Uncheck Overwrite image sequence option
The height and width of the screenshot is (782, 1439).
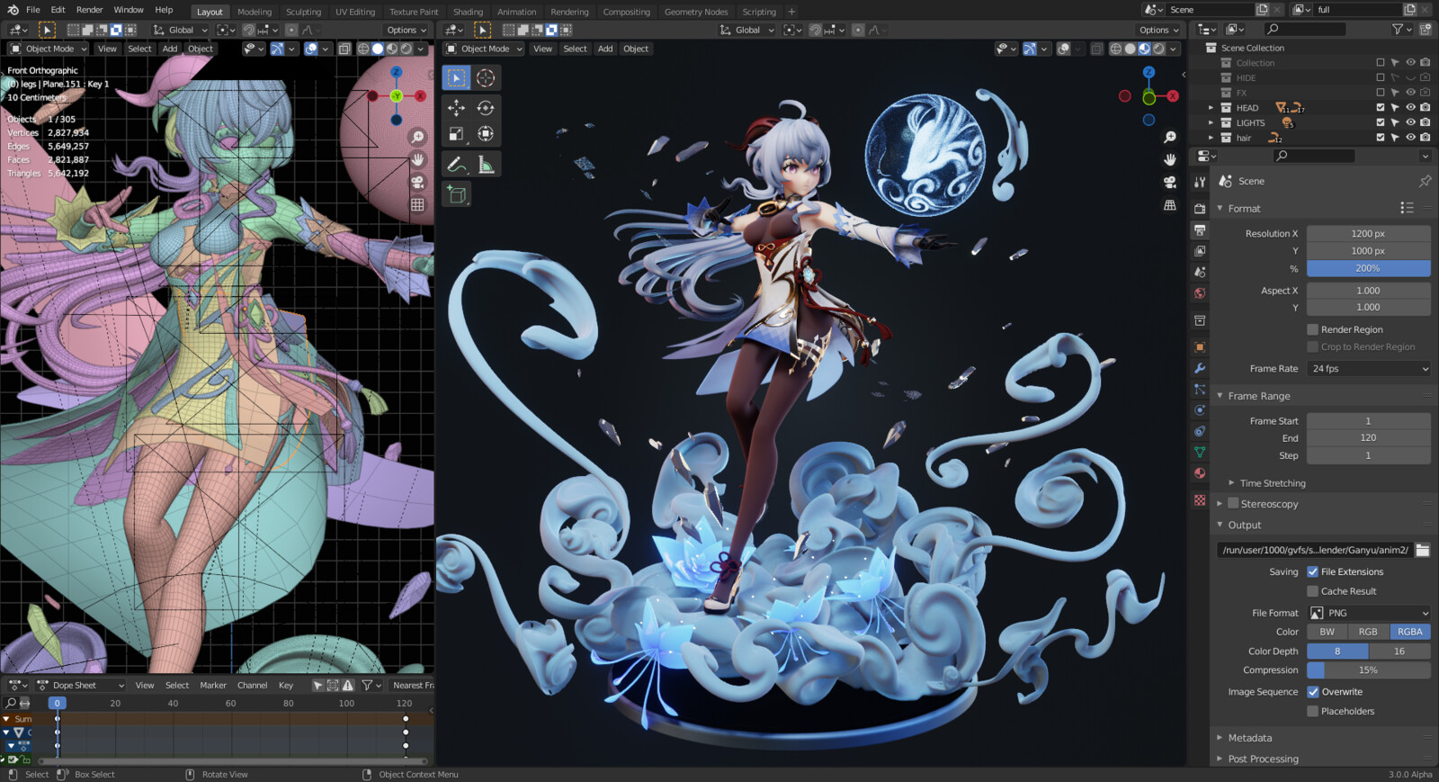click(x=1312, y=692)
